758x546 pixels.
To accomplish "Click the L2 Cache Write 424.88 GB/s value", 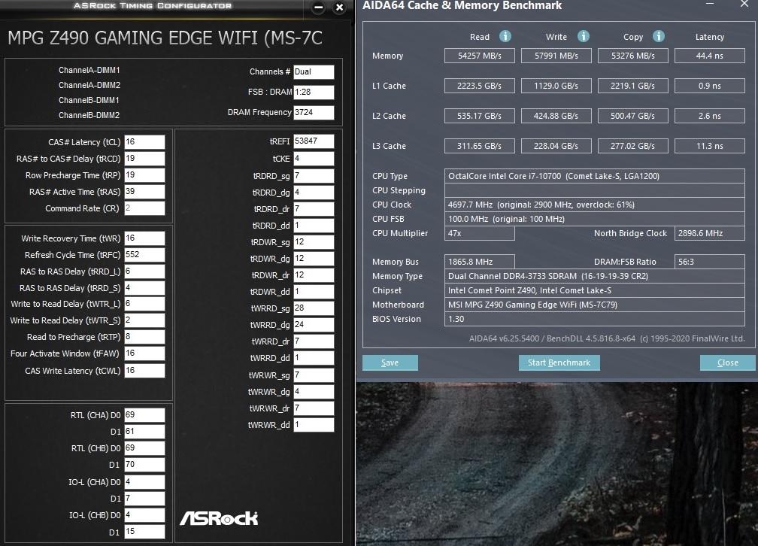I will pos(556,116).
